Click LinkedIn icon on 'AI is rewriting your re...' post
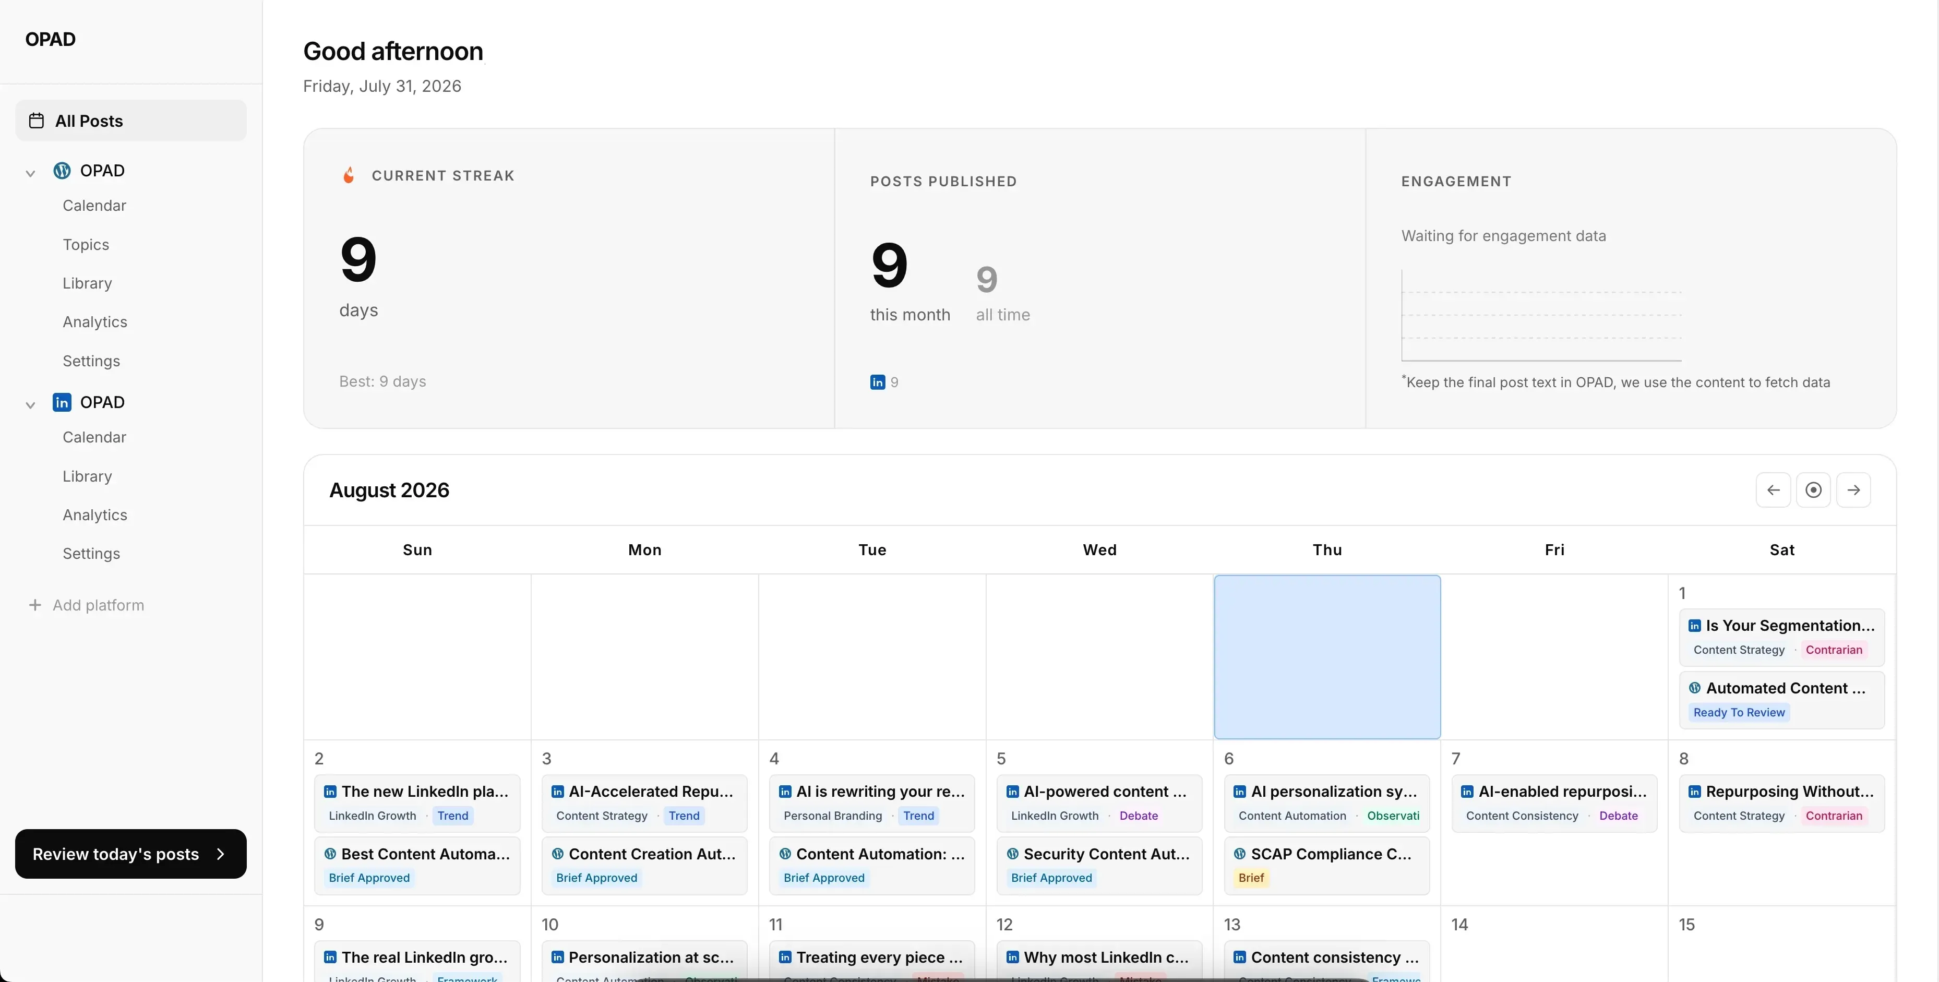This screenshot has width=1939, height=982. (x=784, y=792)
